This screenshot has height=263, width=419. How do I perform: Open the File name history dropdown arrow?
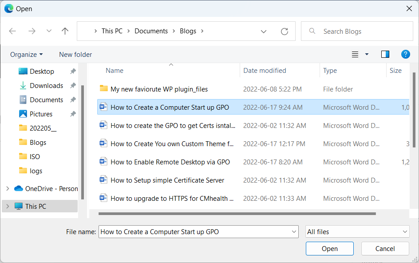pos(294,232)
